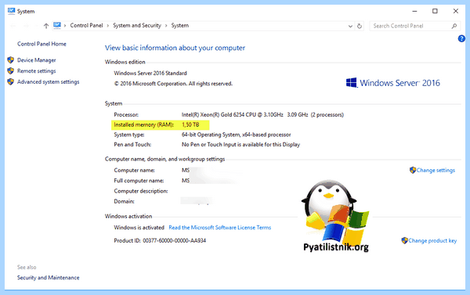Close the System window
Viewport: 470px width, 295px height.
(456, 11)
